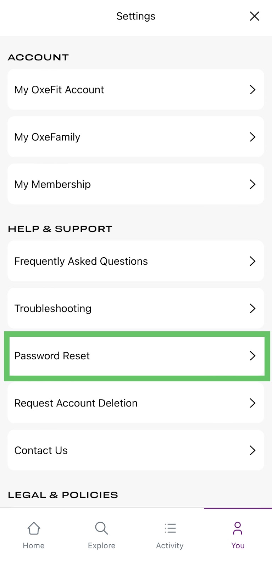272x567 pixels.
Task: Open the Contact Us row
Action: tap(41, 450)
